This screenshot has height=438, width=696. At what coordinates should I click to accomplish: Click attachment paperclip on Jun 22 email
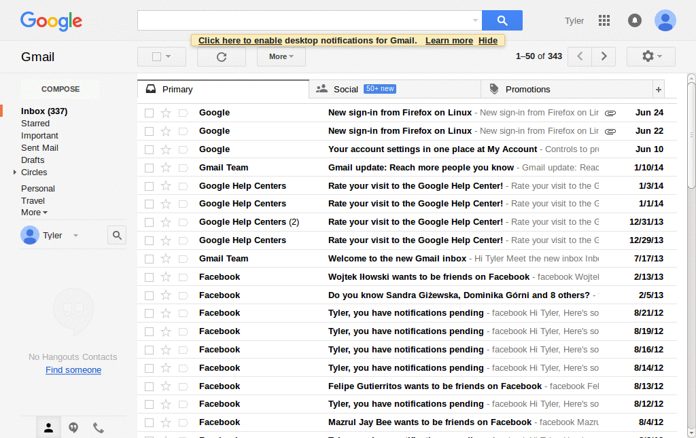(610, 131)
